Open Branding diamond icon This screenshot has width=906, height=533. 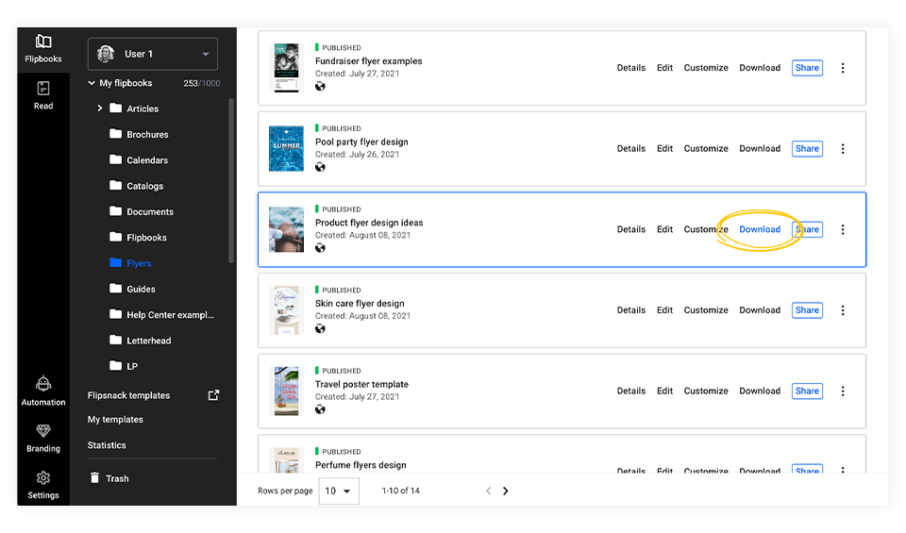(43, 438)
